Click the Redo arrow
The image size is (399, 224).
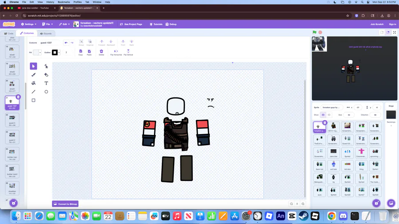click(72, 42)
